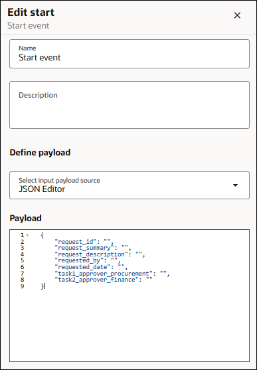This screenshot has height=370, width=257.
Task: Click inside the Payload JSON editor
Action: pos(129,296)
